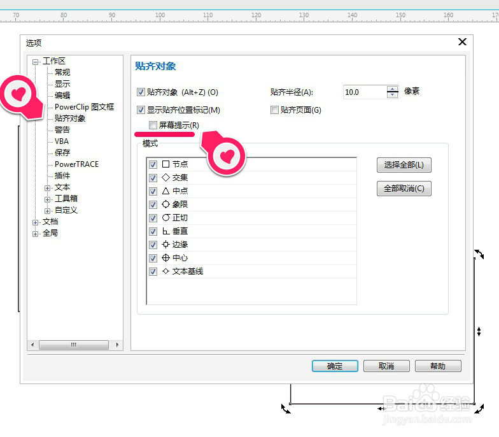This screenshot has height=437, width=499.
Task: Click tree horizontal scrollbar right arrow
Action: click(x=117, y=345)
